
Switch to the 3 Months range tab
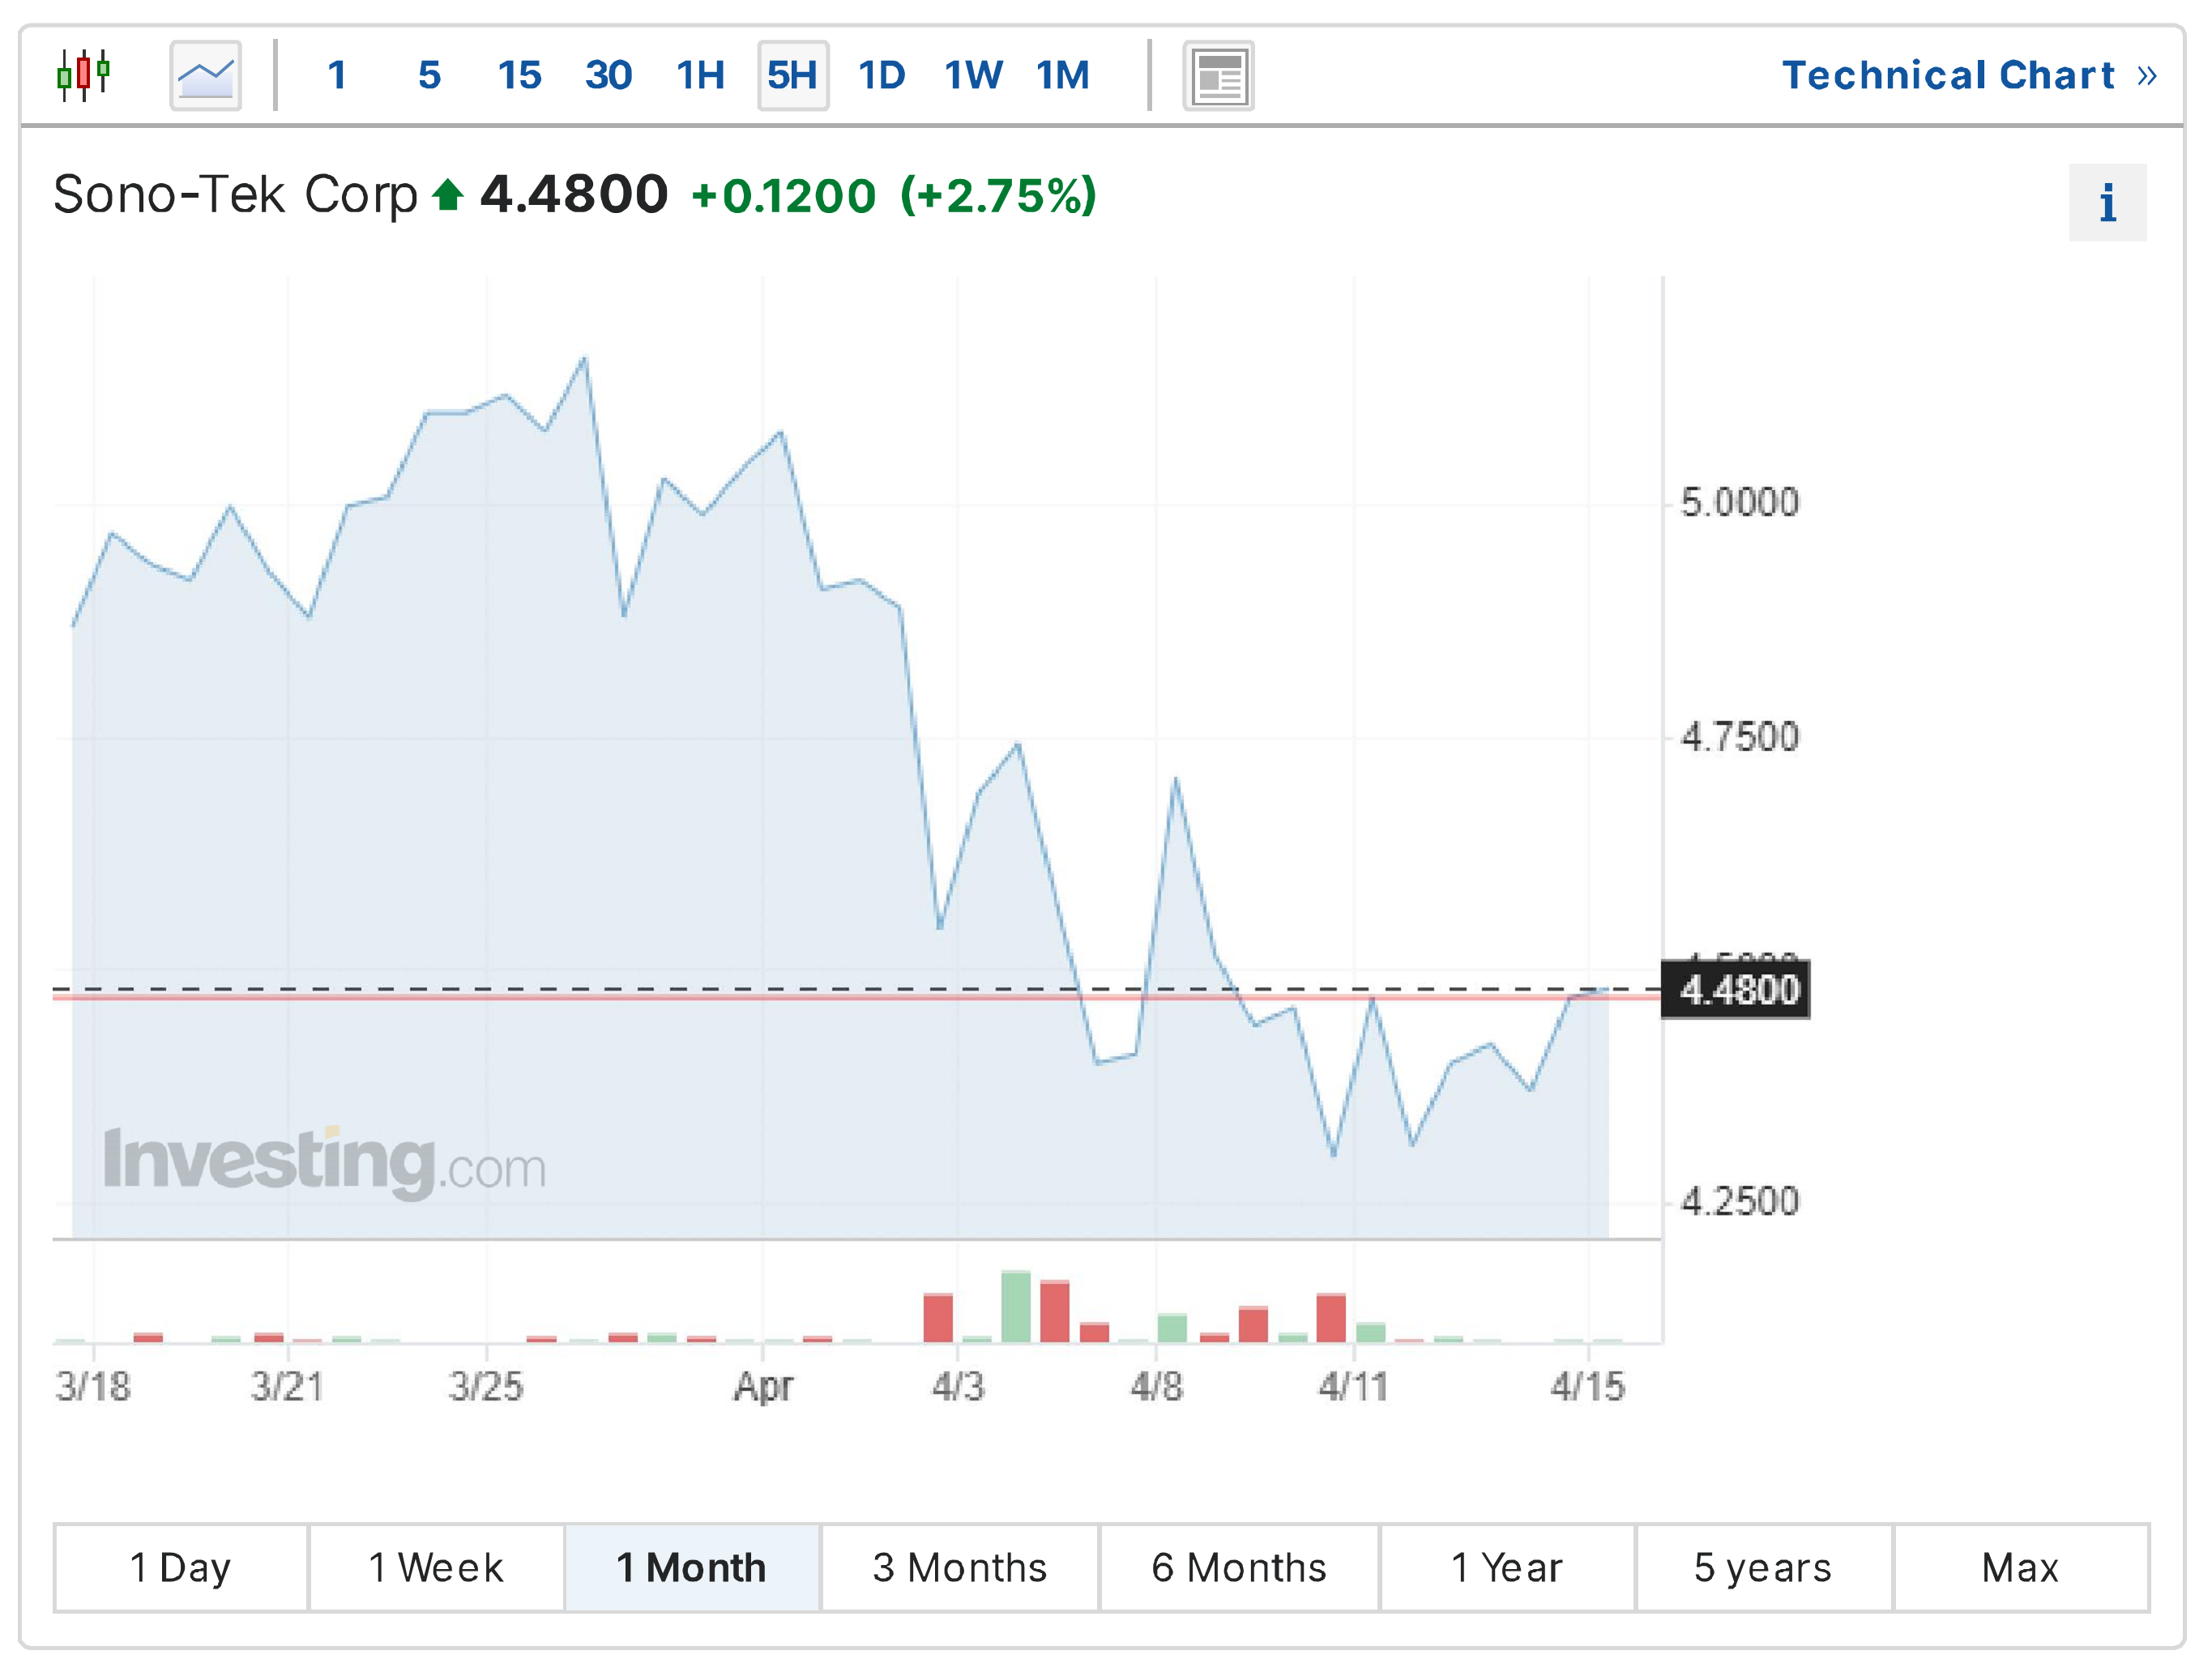coord(959,1567)
